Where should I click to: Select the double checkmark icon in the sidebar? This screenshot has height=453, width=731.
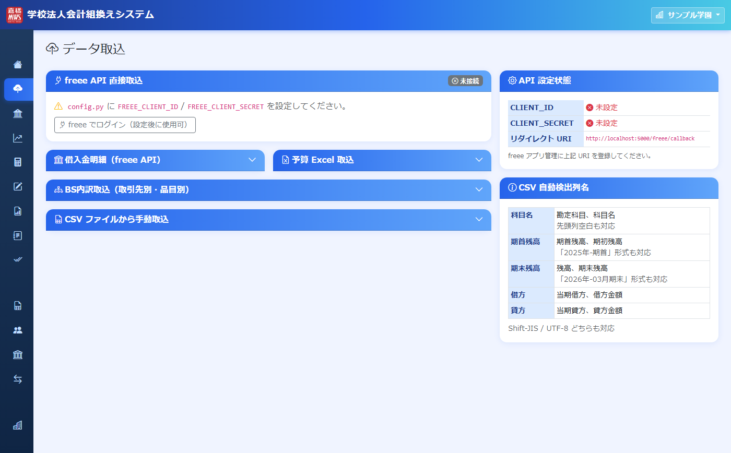18,260
